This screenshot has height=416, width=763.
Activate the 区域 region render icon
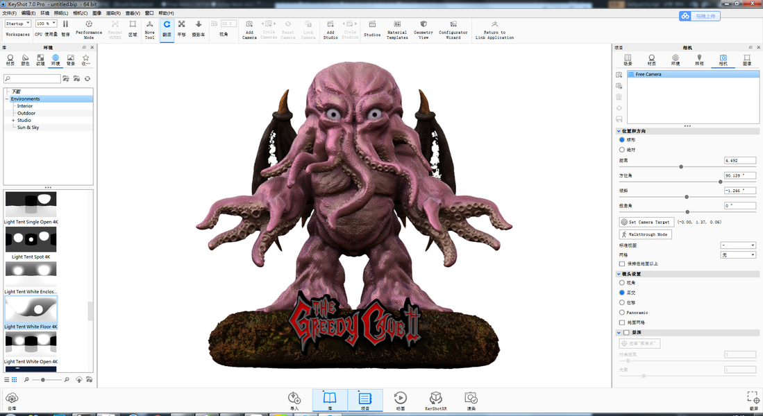click(x=133, y=24)
